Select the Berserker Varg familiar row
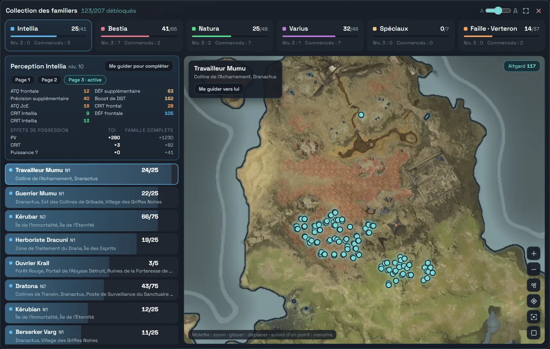The height and width of the screenshot is (349, 550). [92, 335]
